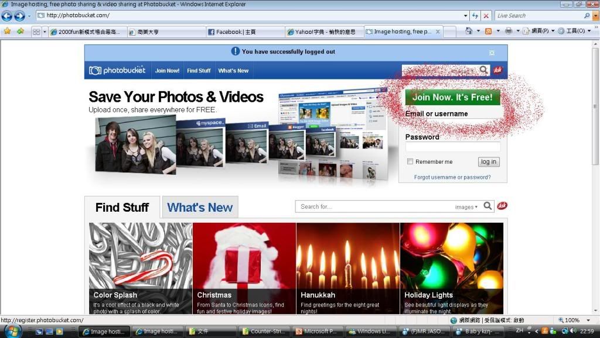This screenshot has height=338, width=600.
Task: Open the Print dropdown arrow
Action: 518,31
